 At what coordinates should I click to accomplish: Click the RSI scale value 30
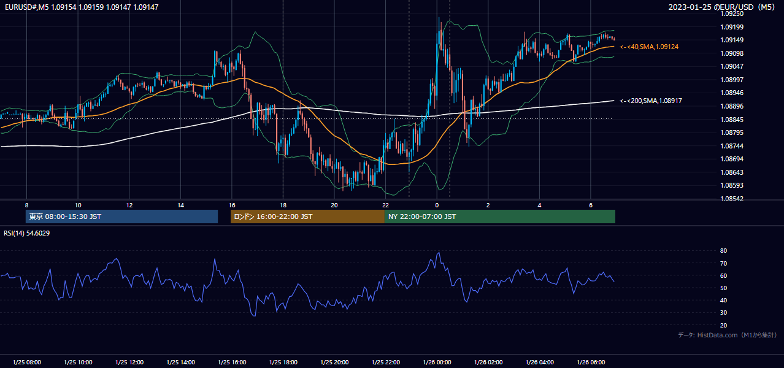(723, 313)
